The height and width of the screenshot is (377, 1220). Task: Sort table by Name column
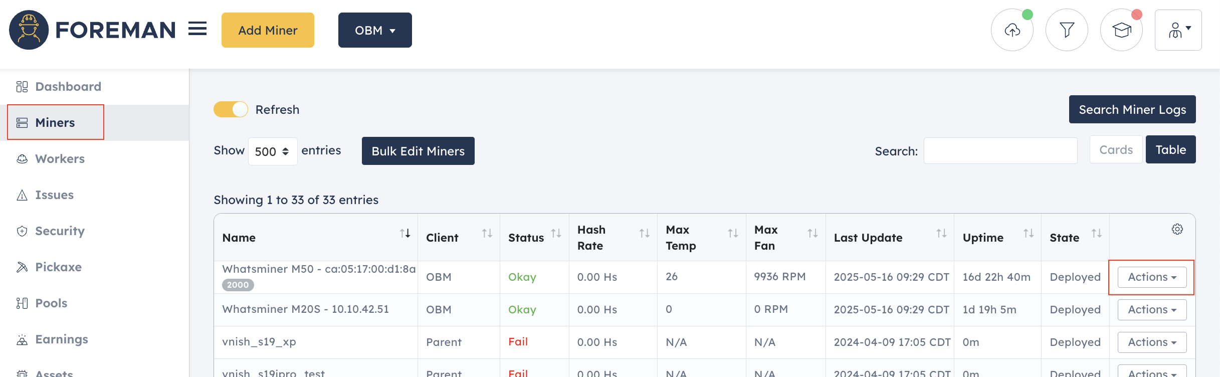tap(405, 233)
